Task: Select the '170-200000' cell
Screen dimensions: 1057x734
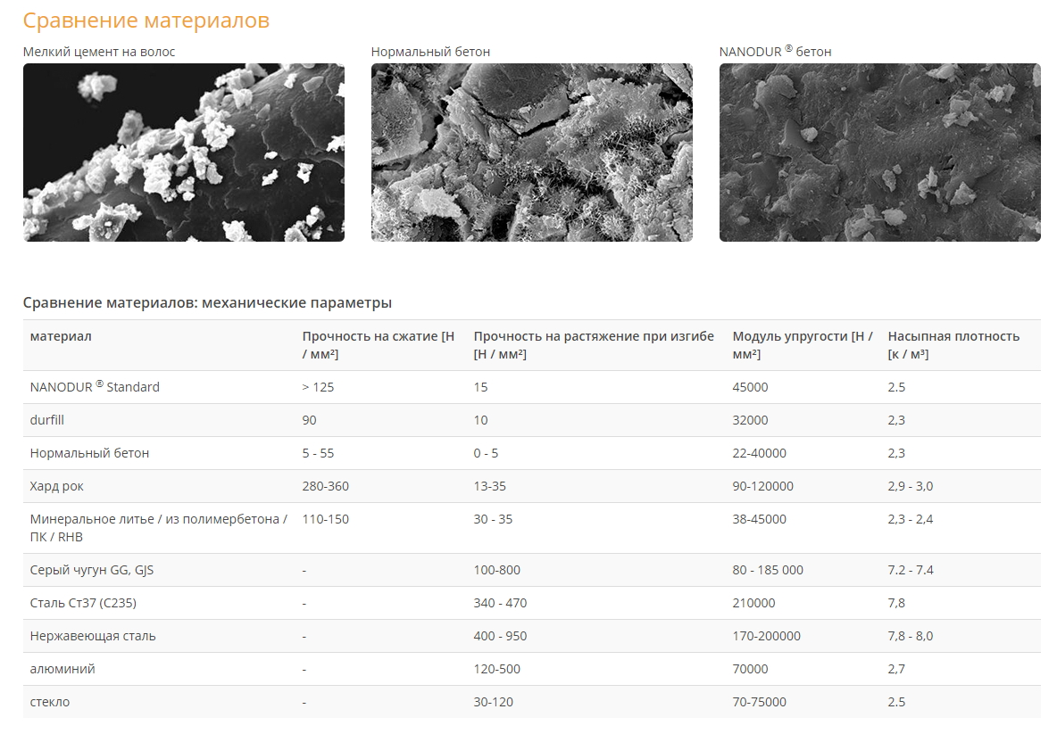Action: point(767,636)
